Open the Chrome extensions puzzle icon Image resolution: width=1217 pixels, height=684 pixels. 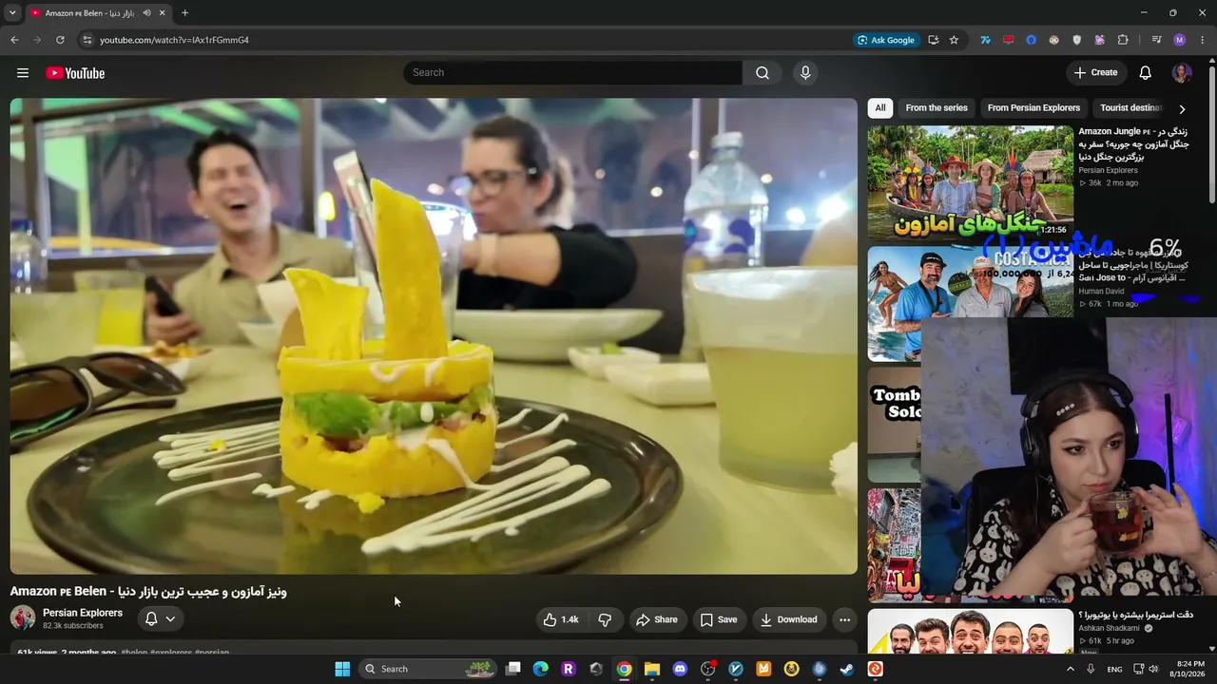[x=1123, y=40]
